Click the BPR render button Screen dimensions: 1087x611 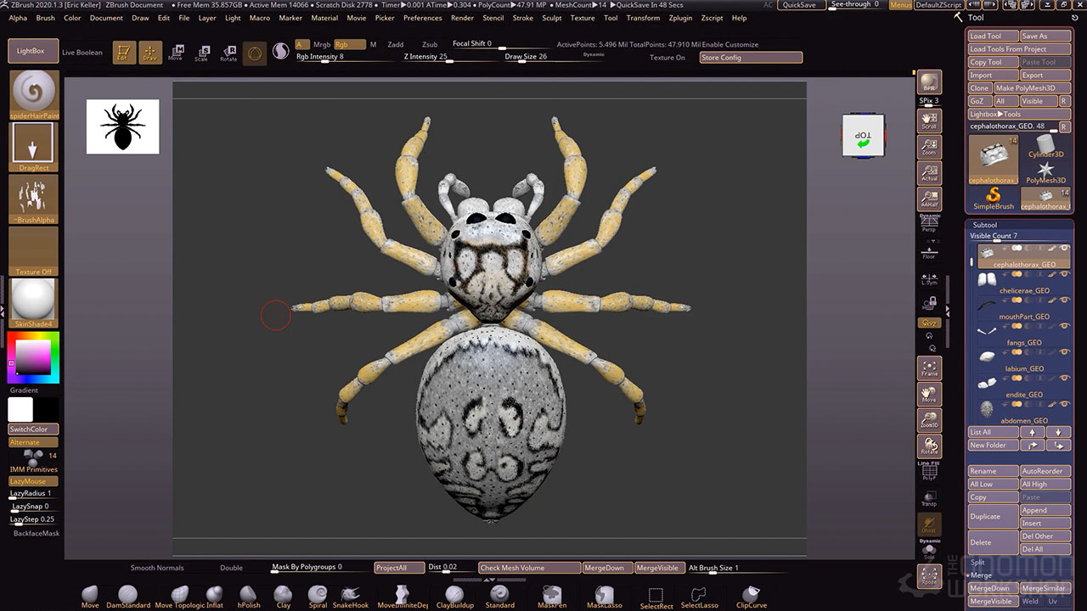(930, 83)
